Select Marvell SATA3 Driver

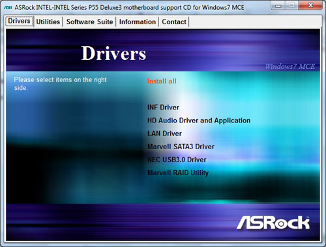point(181,147)
